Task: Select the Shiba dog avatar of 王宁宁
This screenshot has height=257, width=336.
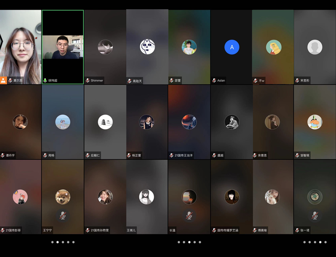Action: click(63, 197)
